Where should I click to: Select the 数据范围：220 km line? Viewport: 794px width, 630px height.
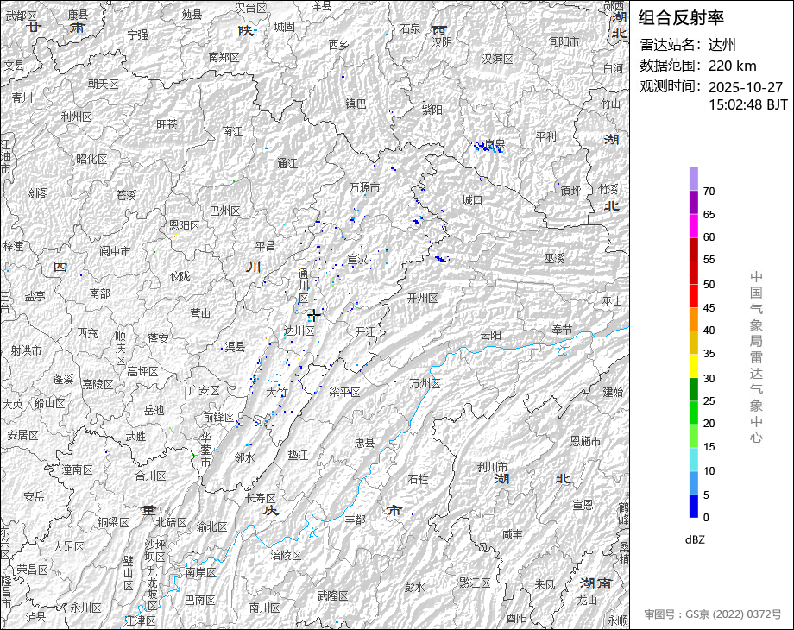point(698,66)
